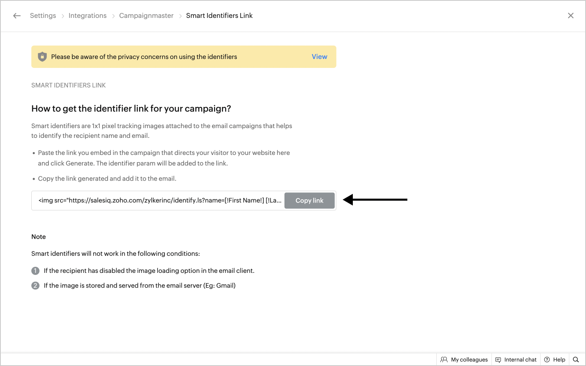Click note about disabled image loading
This screenshot has height=366, width=586.
click(149, 271)
